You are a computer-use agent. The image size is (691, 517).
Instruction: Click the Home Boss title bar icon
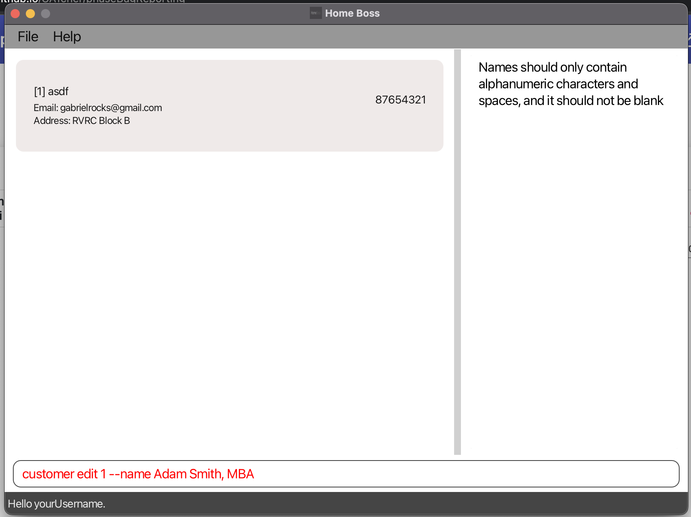316,13
